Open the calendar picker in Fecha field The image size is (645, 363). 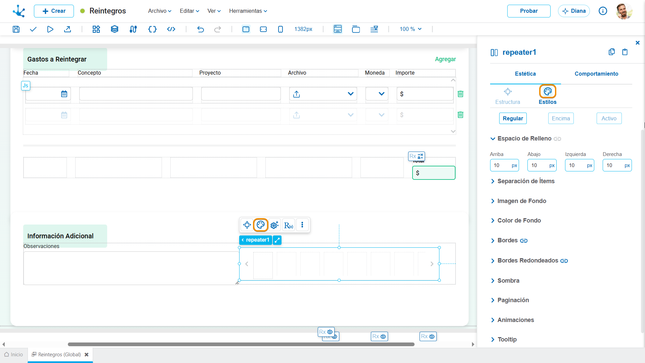(64, 94)
